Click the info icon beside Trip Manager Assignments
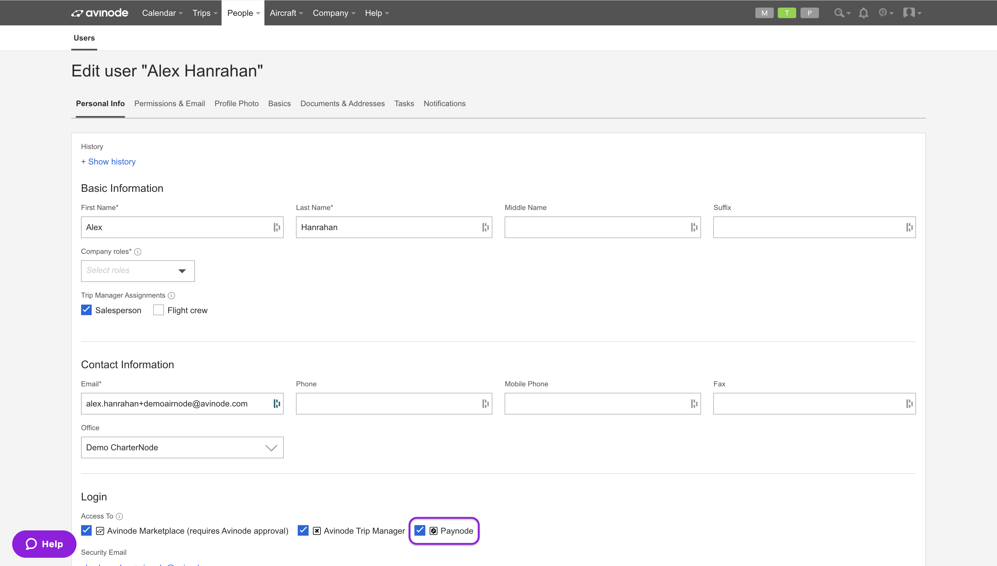Viewport: 997px width, 566px height. click(171, 295)
